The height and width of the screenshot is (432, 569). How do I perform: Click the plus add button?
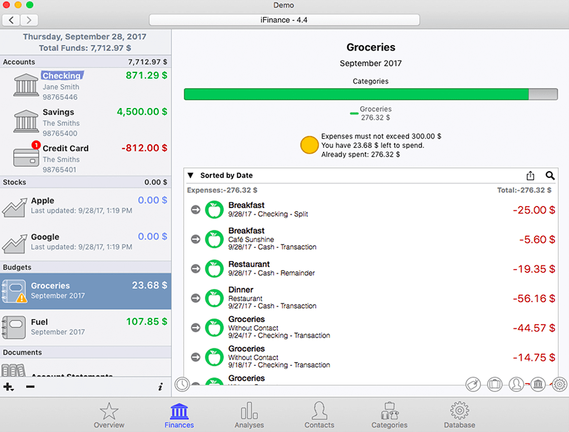(8, 387)
